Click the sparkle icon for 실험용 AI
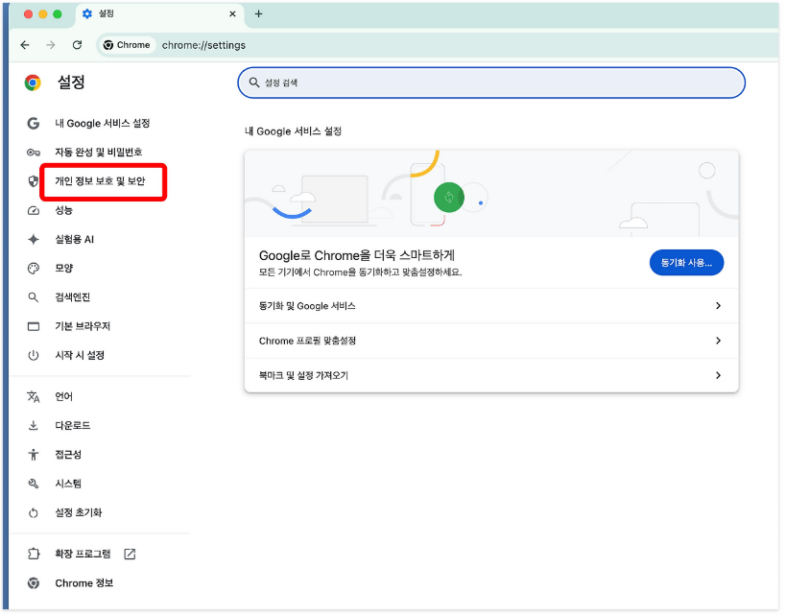Image resolution: width=786 pixels, height=615 pixels. point(33,240)
